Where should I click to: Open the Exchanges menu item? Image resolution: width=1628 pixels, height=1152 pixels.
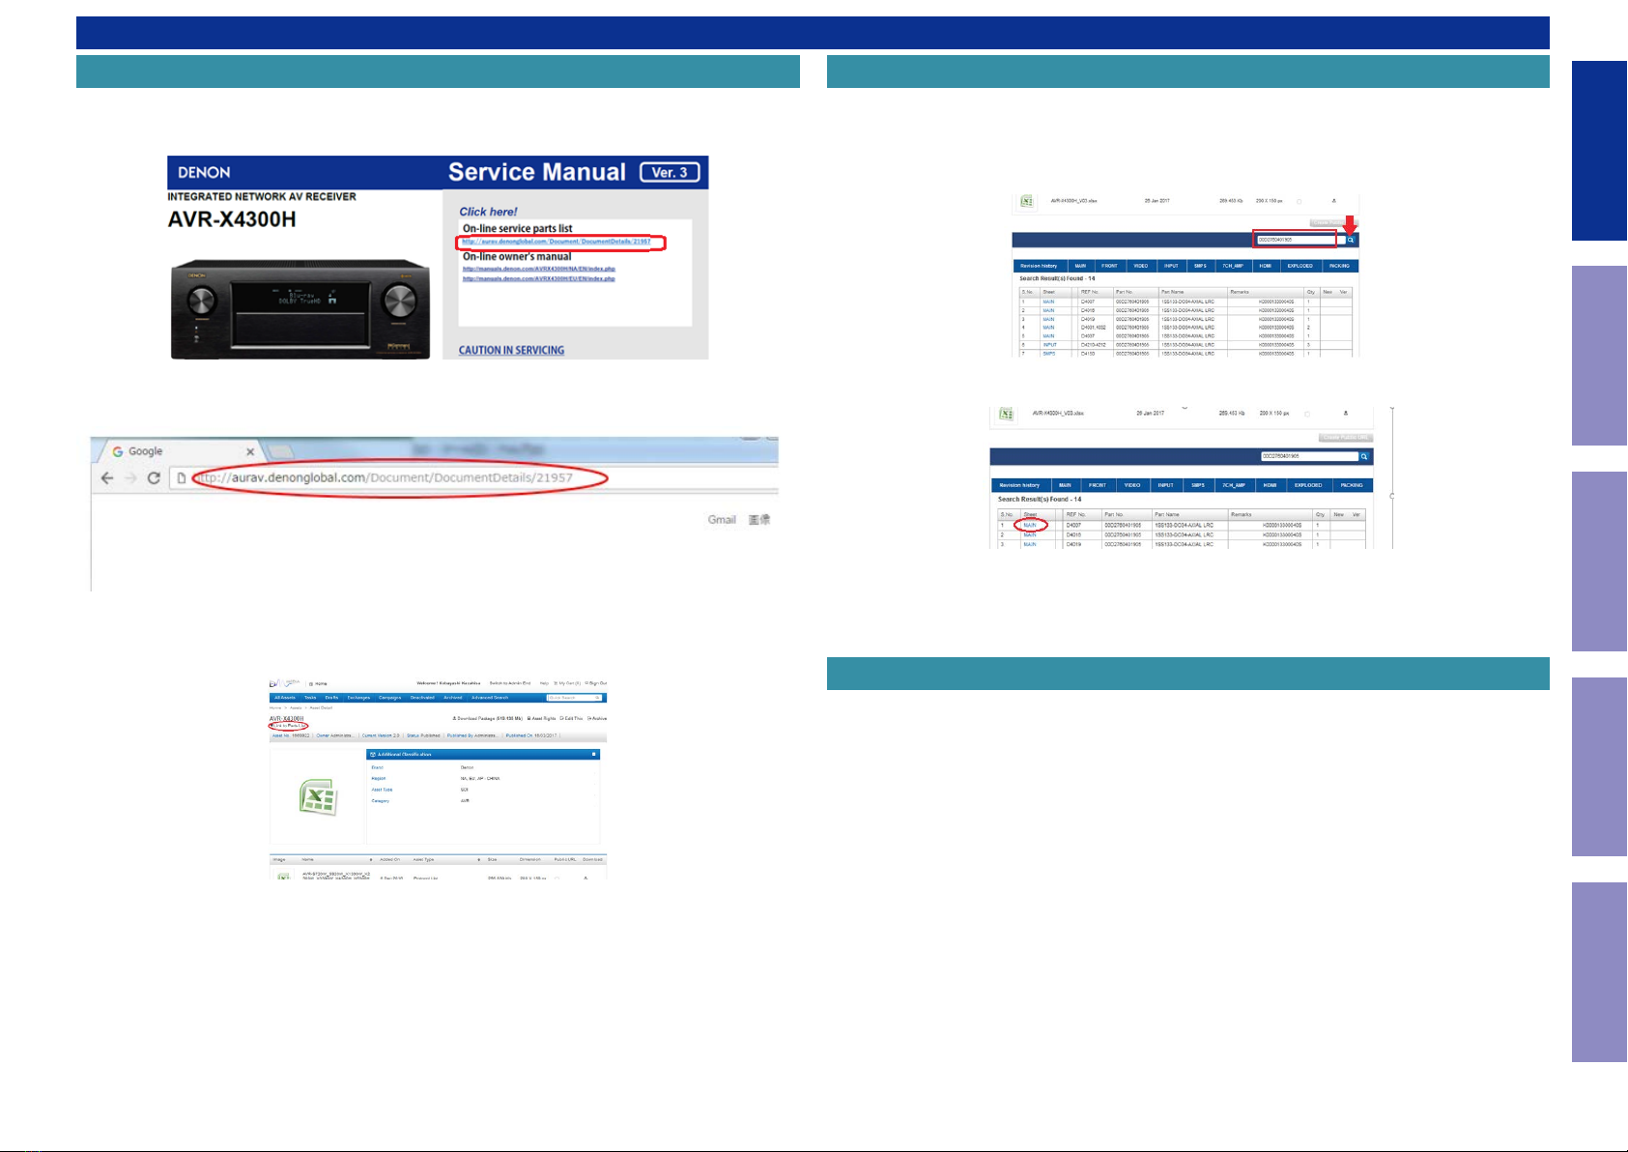(358, 698)
